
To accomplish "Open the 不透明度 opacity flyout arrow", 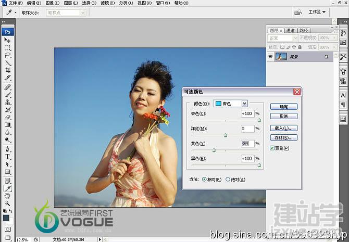I will click(334, 38).
